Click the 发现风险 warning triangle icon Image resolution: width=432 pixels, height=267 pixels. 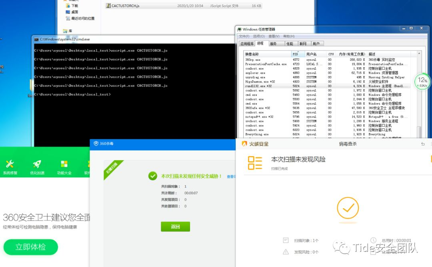(x=286, y=252)
